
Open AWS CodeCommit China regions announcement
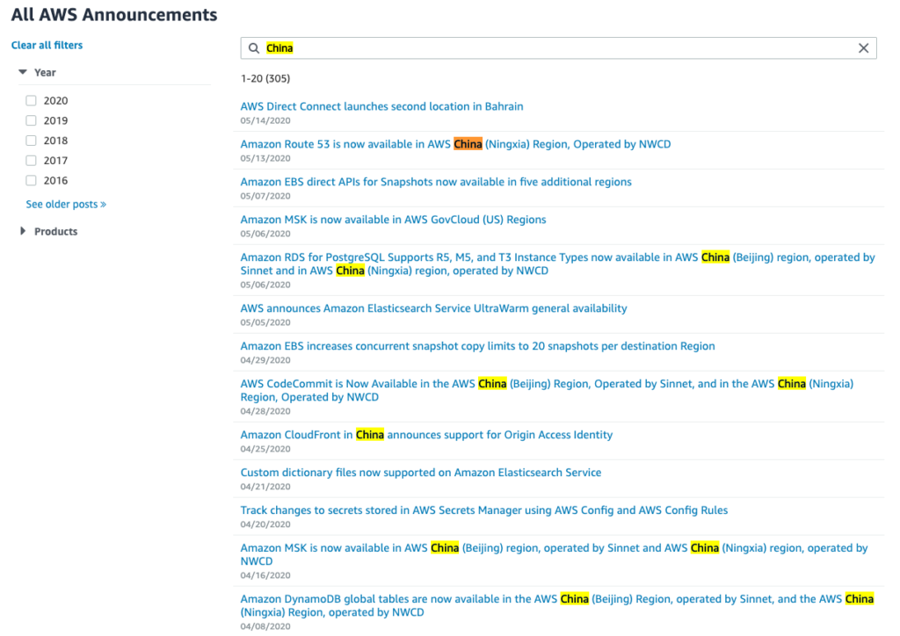click(547, 384)
